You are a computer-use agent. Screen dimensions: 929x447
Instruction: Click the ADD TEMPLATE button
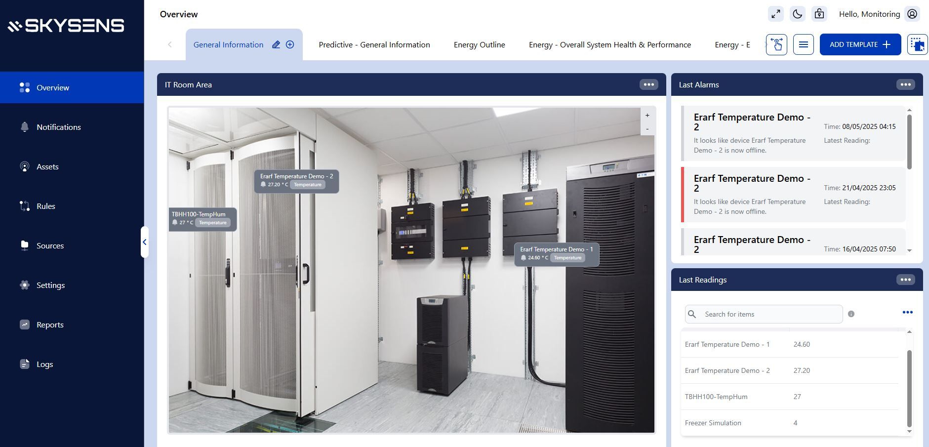click(860, 44)
